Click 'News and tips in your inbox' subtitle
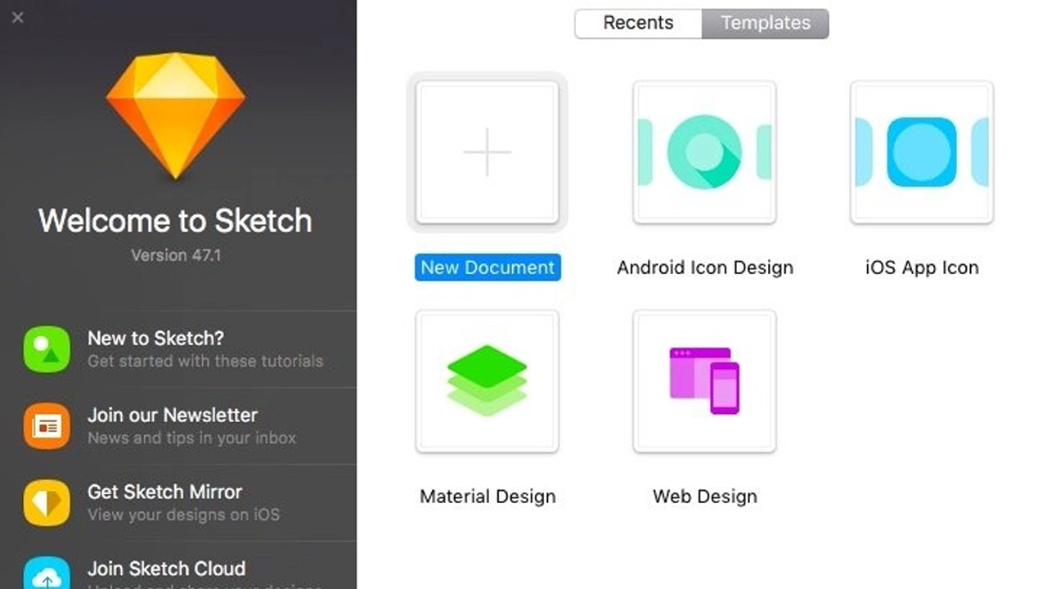Viewport: 1047px width, 589px height. coord(192,438)
